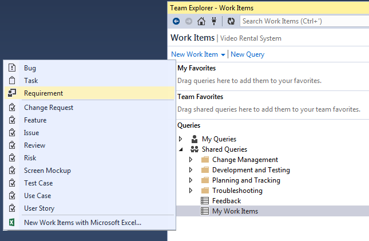The image size is (369, 241).
Task: Go to Team Explorer Home icon
Action: click(201, 21)
